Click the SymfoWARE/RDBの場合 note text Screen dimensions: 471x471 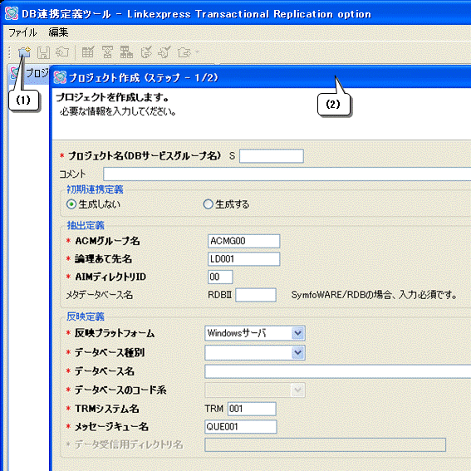click(x=374, y=295)
